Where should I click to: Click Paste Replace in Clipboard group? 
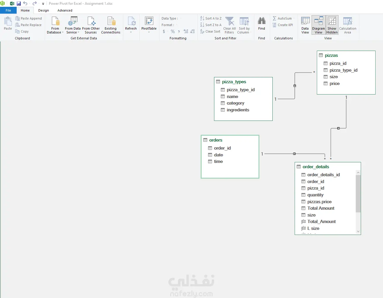(28, 25)
